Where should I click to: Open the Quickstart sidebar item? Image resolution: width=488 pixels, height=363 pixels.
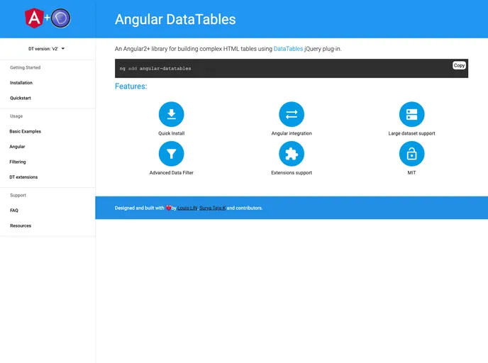21,98
